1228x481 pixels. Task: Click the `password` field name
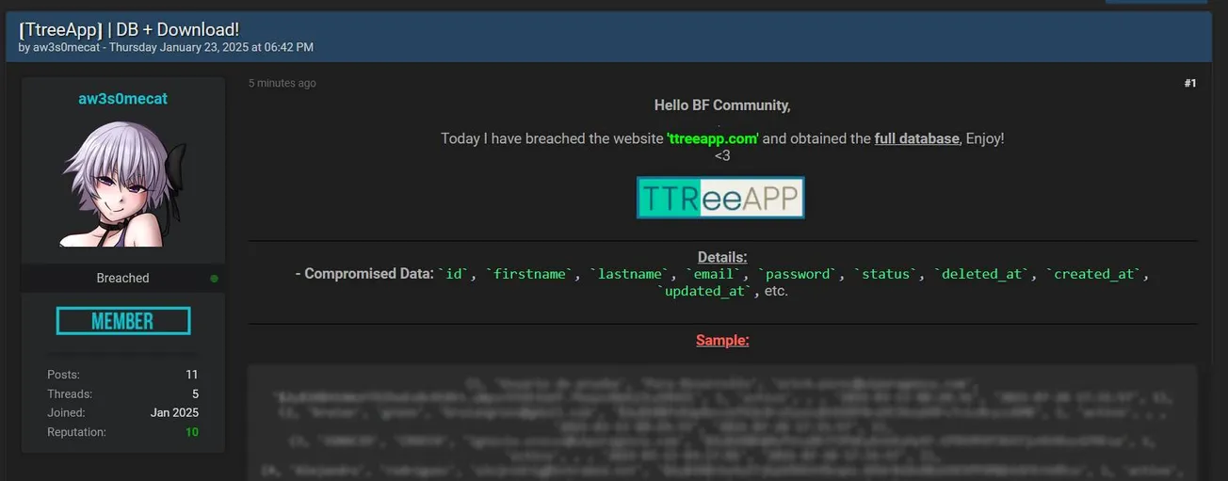[800, 274]
